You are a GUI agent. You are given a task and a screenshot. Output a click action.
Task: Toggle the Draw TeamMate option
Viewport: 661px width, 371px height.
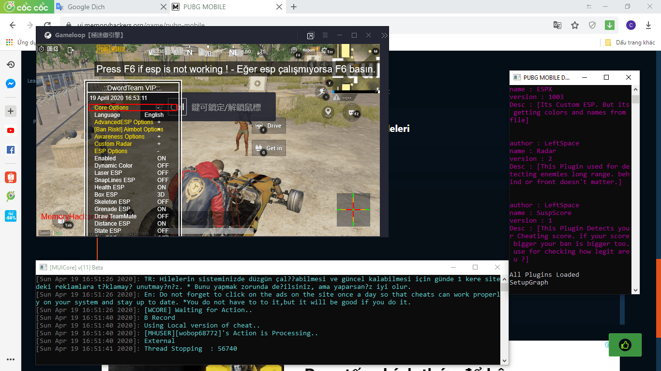coord(131,216)
